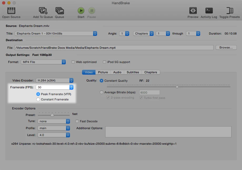Open the Angle dropdown

click(x=124, y=33)
